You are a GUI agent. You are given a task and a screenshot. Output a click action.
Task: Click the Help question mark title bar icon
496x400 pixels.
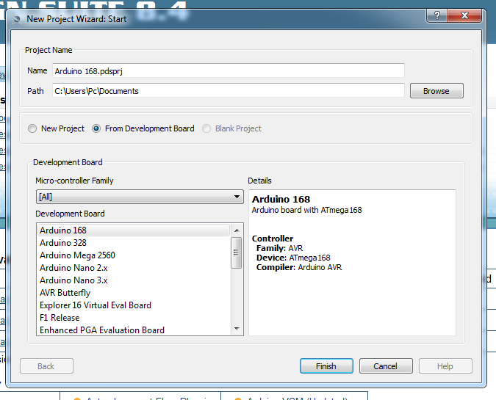(436, 15)
